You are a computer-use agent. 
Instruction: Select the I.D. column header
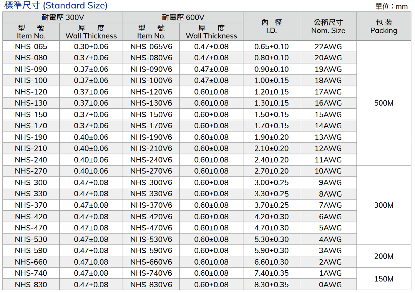(271, 26)
